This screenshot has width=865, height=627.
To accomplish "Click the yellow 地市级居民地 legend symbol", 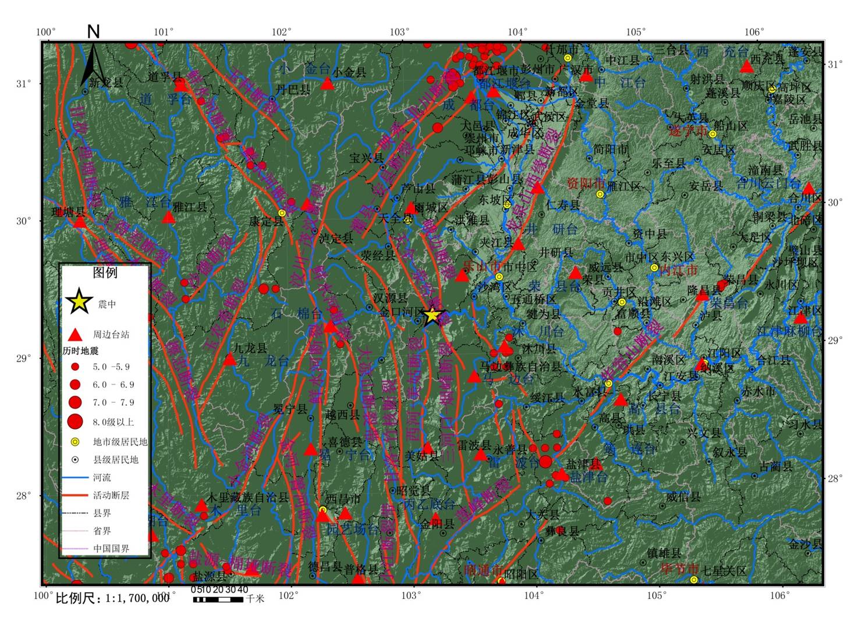I will click(75, 442).
